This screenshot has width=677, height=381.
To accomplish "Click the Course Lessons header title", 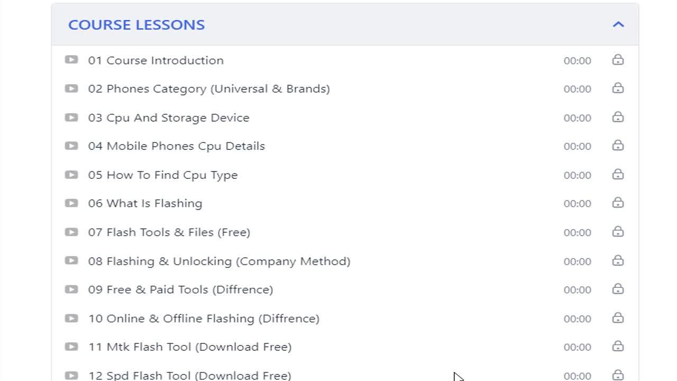I will point(136,25).
